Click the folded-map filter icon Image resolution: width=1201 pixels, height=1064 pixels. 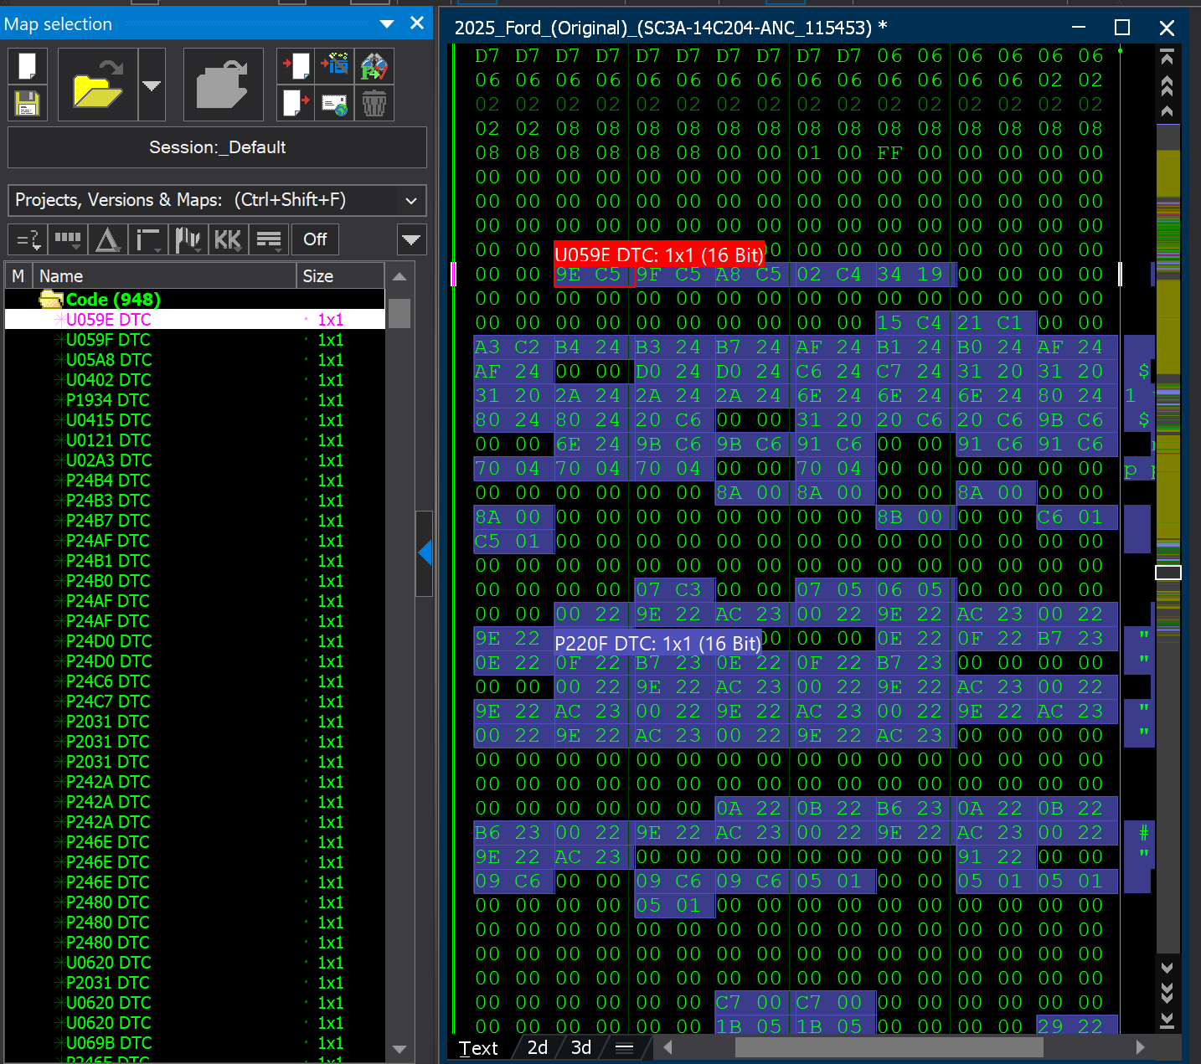[x=374, y=65]
